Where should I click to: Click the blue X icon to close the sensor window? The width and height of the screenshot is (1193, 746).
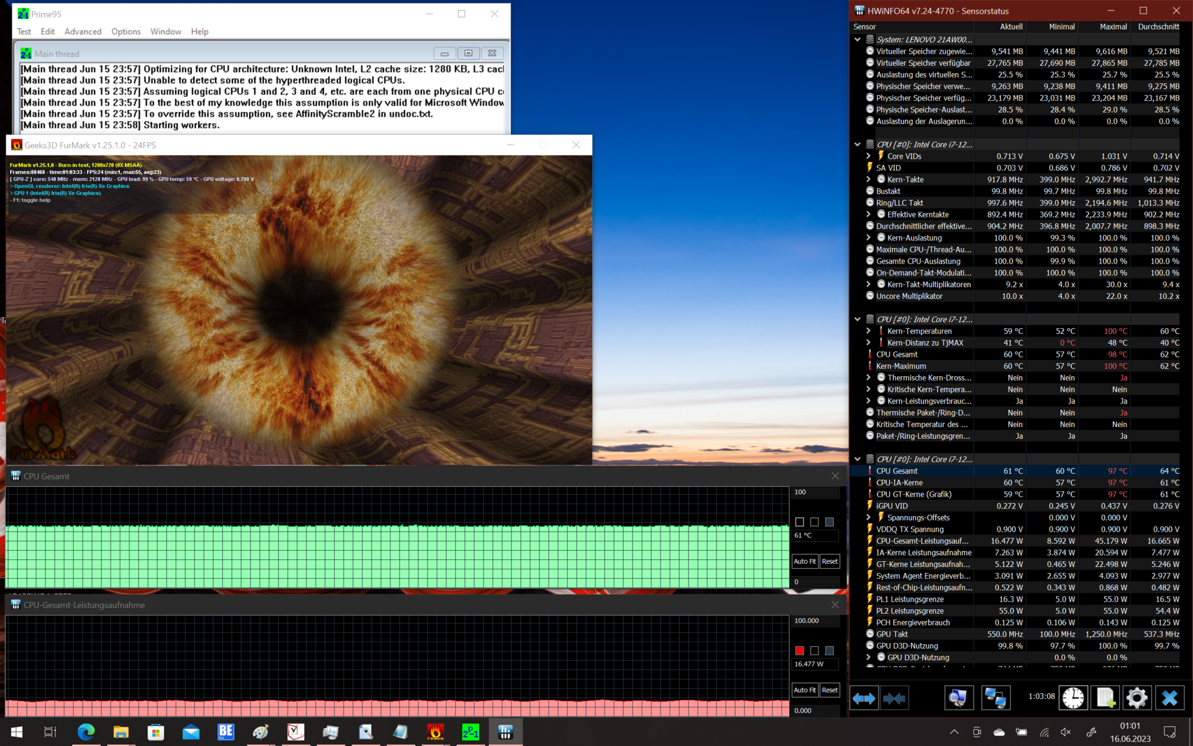pos(1169,698)
